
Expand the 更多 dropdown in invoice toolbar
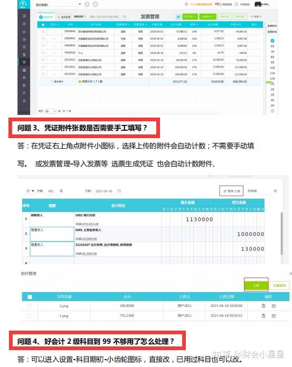click(x=256, y=17)
